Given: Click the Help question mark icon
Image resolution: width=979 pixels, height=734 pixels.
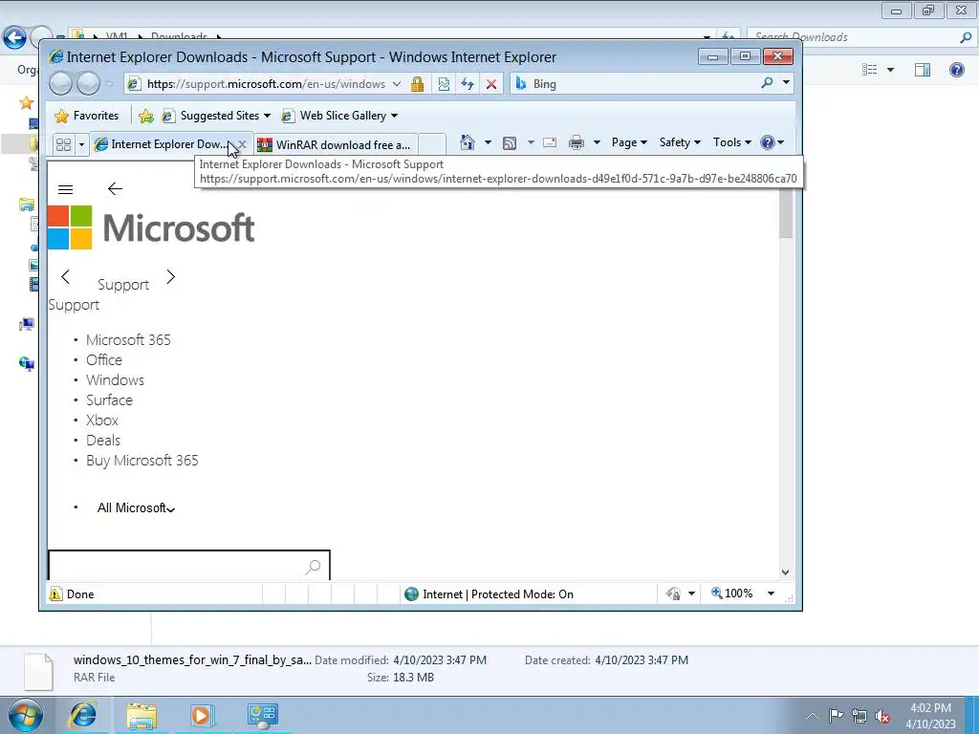Looking at the screenshot, I should coord(768,143).
